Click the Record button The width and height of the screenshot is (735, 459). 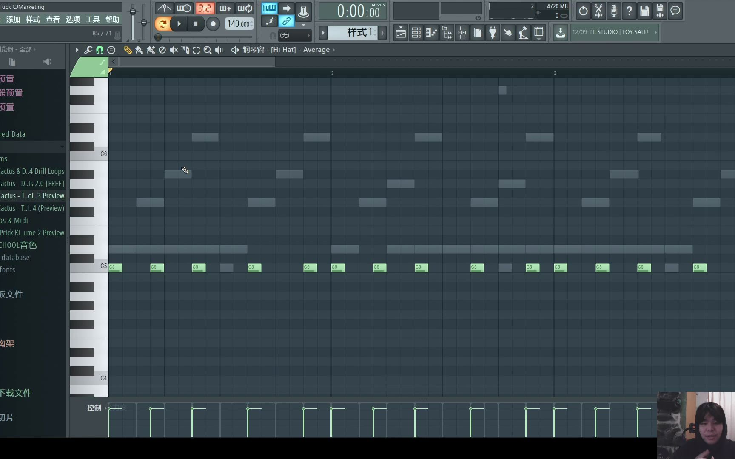tap(213, 24)
